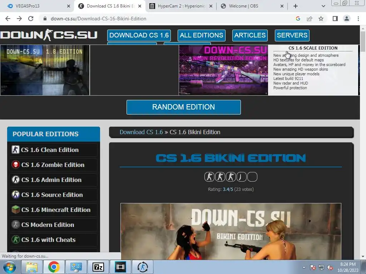Image resolution: width=366 pixels, height=274 pixels.
Task: Click the padlock site info icon
Action: pyautogui.click(x=45, y=19)
